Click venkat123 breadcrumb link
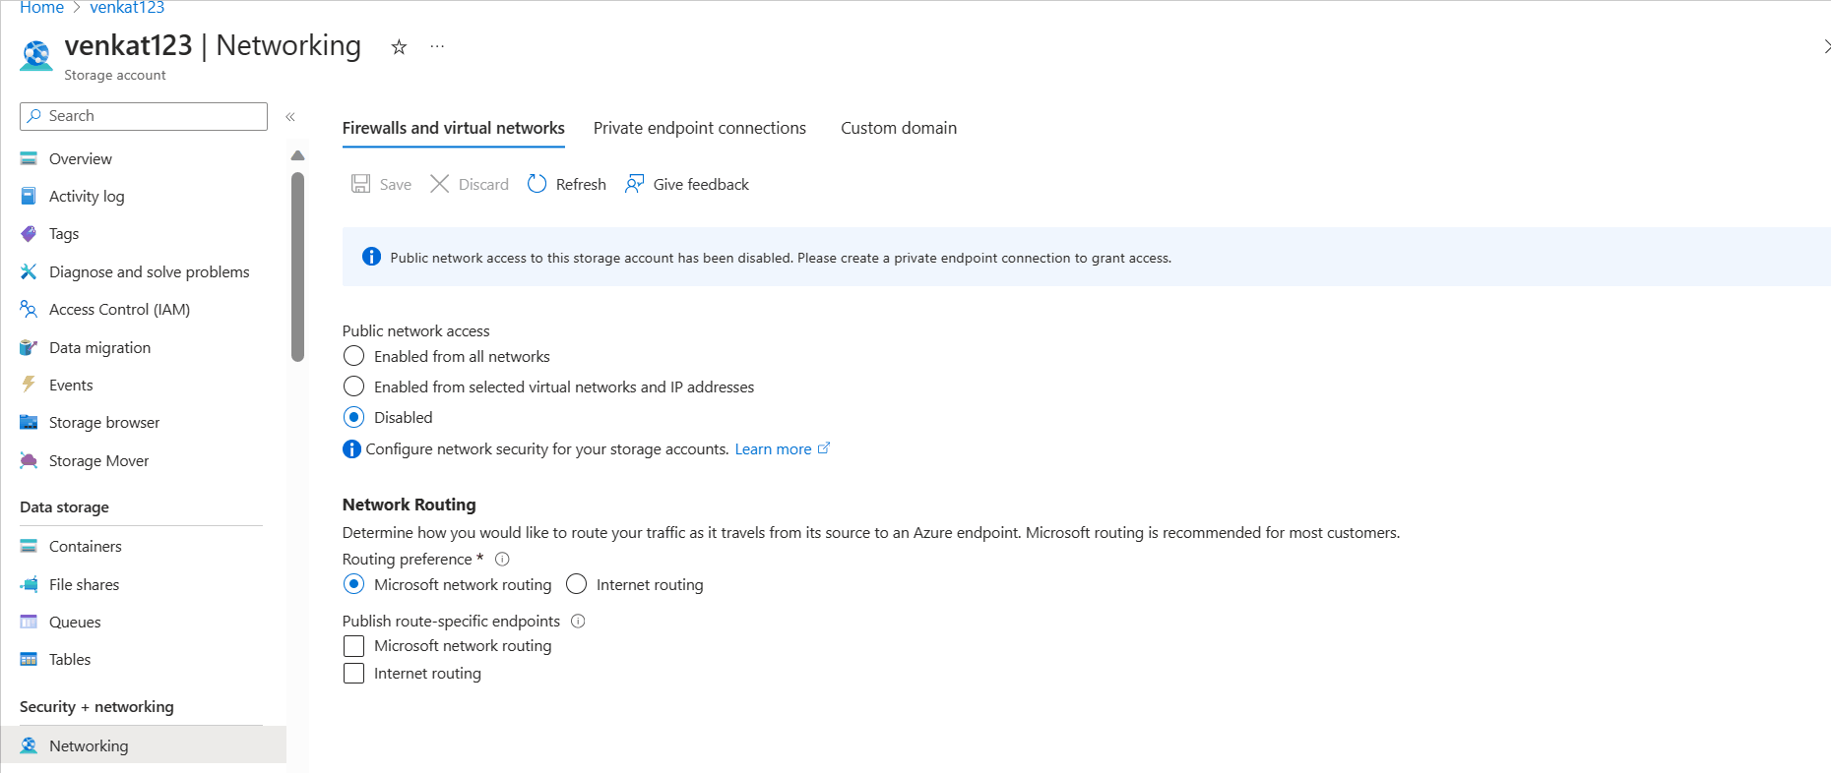The image size is (1831, 773). click(127, 8)
